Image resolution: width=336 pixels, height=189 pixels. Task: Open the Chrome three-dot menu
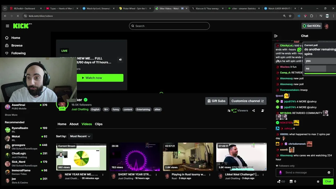333,16
